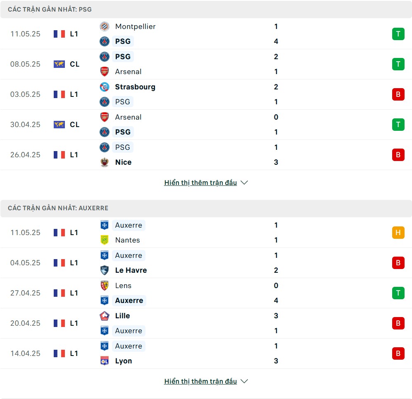Click green T badge for Montpellier match
Viewport: 412px width, 399px height.
[398, 34]
